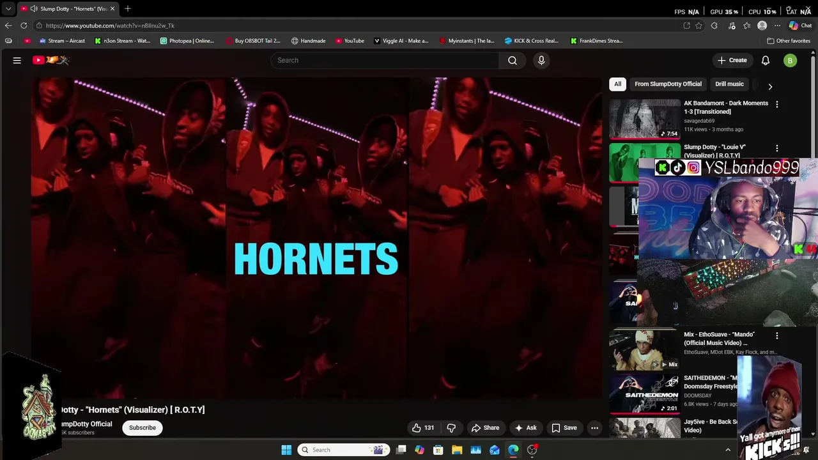Open KICK & Cross Real bookmark
Screen dimensions: 818x460
532,41
